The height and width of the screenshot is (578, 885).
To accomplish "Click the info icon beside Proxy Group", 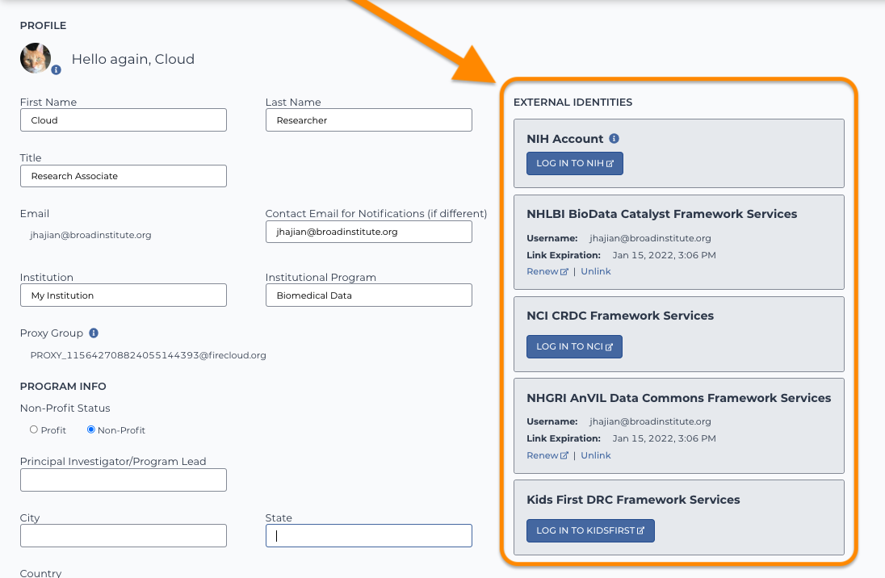I will [x=94, y=333].
